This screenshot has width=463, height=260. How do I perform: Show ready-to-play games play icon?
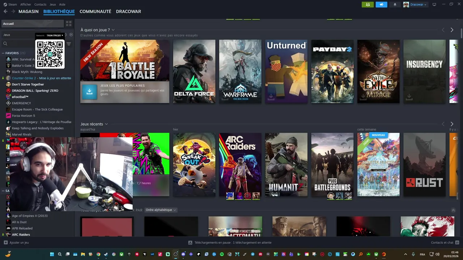71,35
